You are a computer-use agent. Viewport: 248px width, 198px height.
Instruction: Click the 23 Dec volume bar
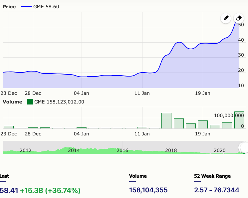[9, 127]
